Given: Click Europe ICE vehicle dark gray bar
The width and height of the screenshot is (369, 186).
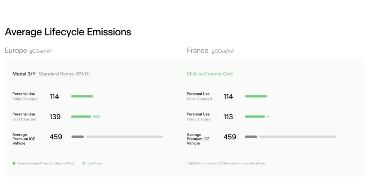Looking at the screenshot, I should pyautogui.click(x=77, y=137).
